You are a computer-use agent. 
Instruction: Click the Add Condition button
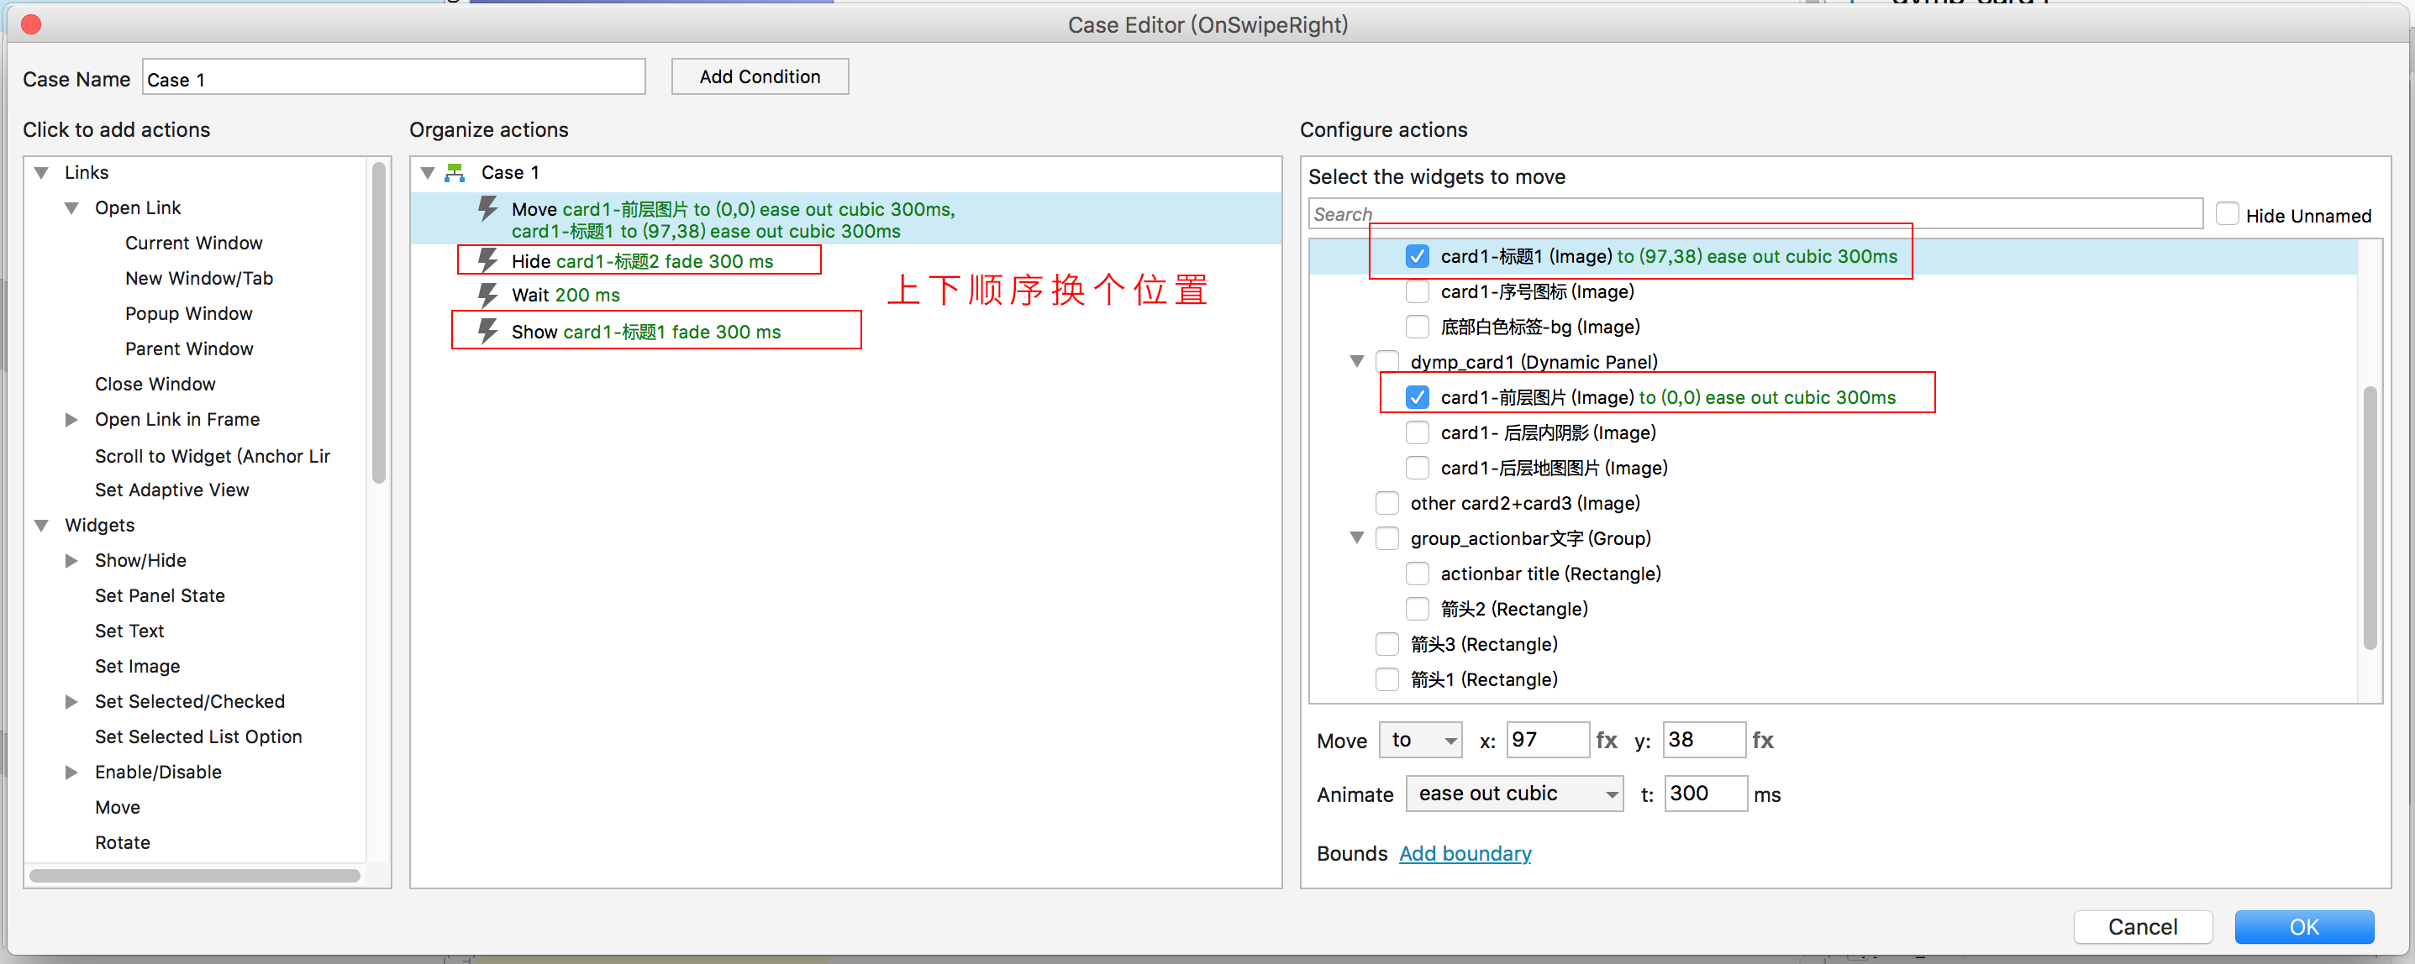(760, 76)
